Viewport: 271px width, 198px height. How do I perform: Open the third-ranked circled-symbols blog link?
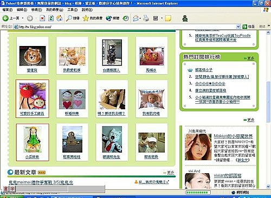coord(210,83)
